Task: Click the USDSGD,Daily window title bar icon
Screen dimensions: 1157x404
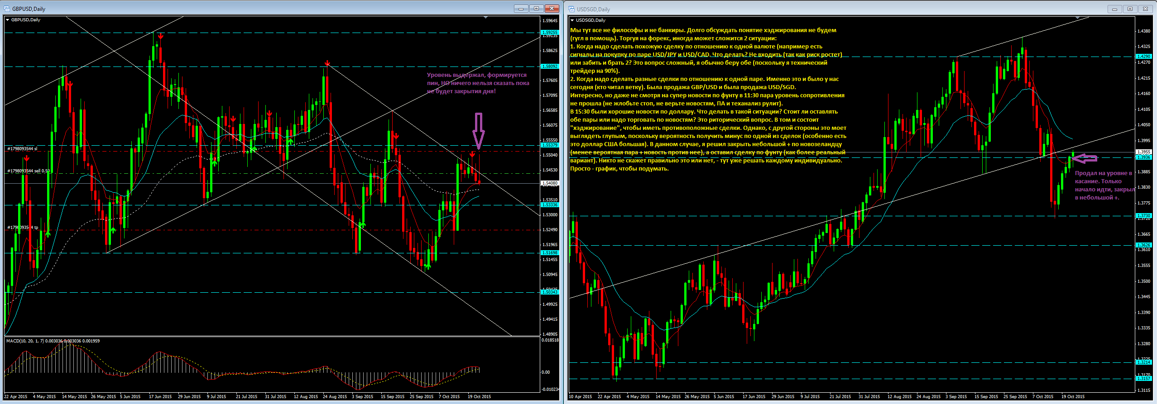Action: (x=571, y=9)
